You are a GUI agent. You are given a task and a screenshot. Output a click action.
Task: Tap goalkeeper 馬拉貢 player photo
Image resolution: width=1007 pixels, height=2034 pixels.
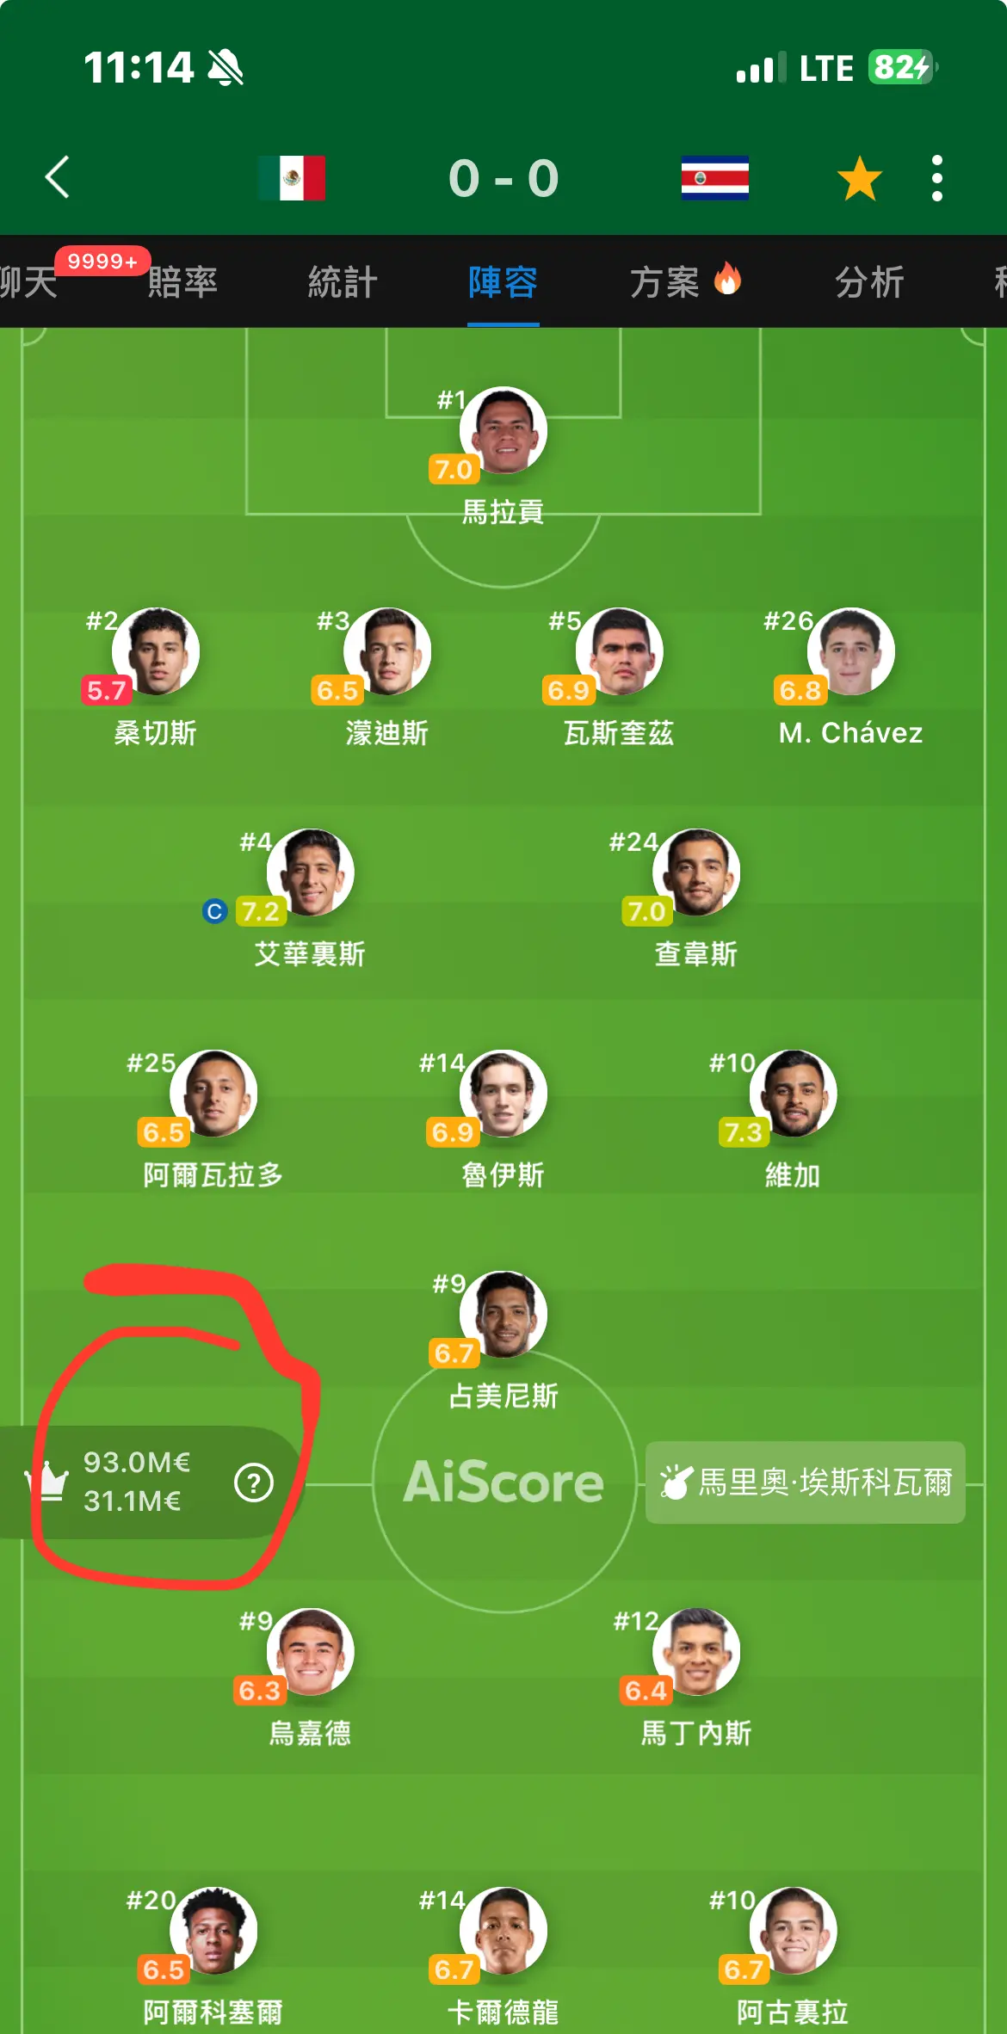point(504,429)
